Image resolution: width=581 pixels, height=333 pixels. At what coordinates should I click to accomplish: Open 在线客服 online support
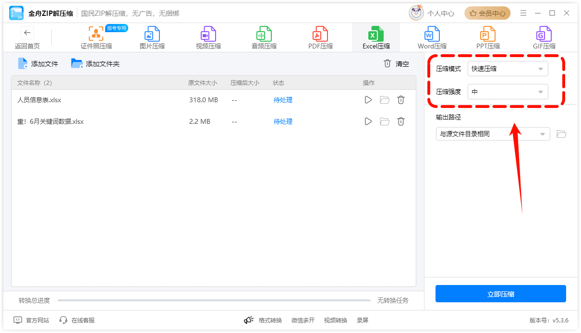(x=77, y=320)
